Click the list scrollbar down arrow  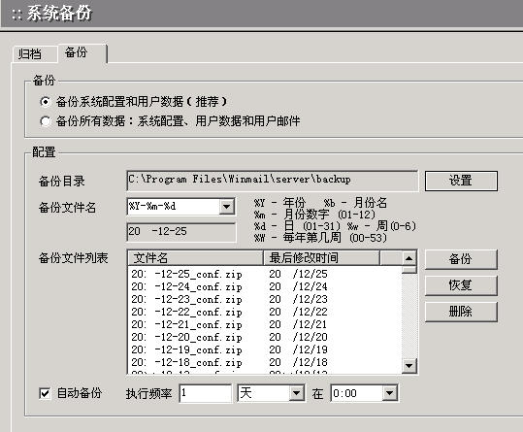point(409,366)
